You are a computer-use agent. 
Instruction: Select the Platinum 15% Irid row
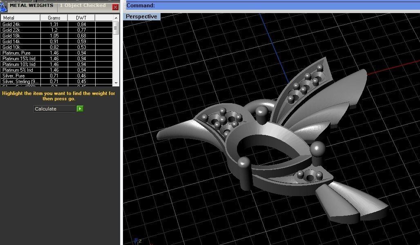point(56,59)
